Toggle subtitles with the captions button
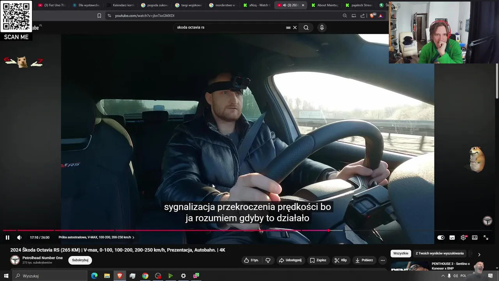 pos(452,237)
